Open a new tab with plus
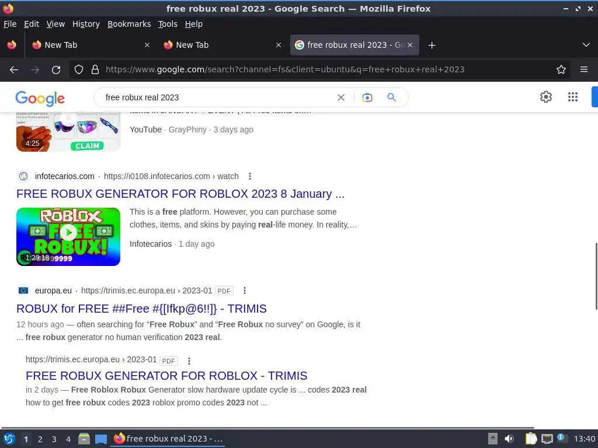The width and height of the screenshot is (598, 448). [432, 45]
